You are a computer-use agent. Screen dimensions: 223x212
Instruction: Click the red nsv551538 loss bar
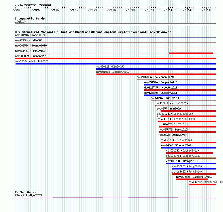tap(156, 74)
